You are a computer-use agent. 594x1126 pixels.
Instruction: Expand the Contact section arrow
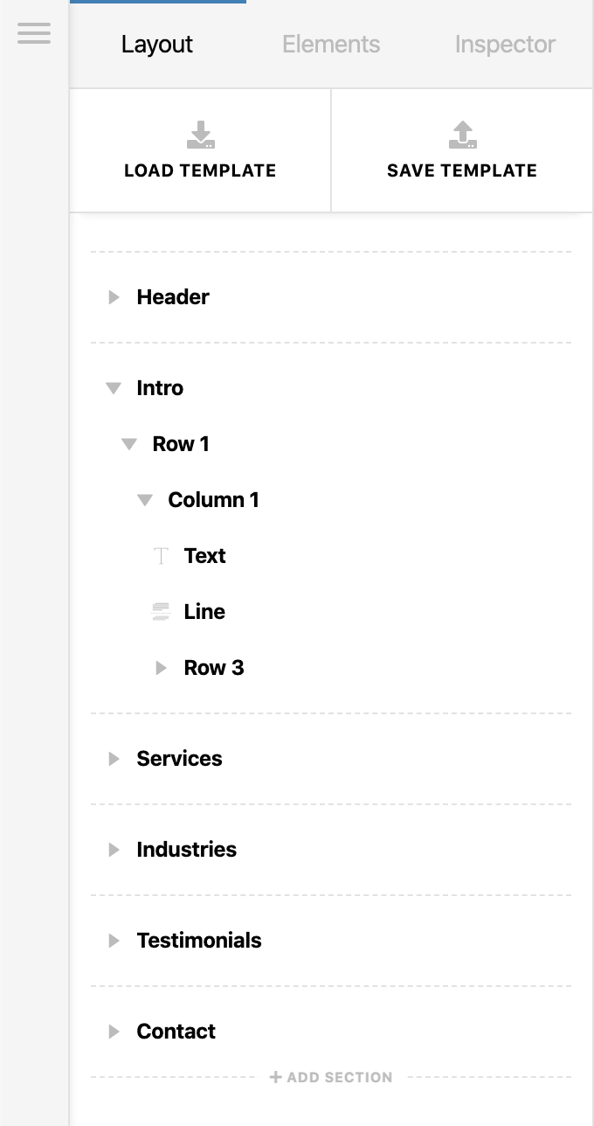click(114, 1032)
